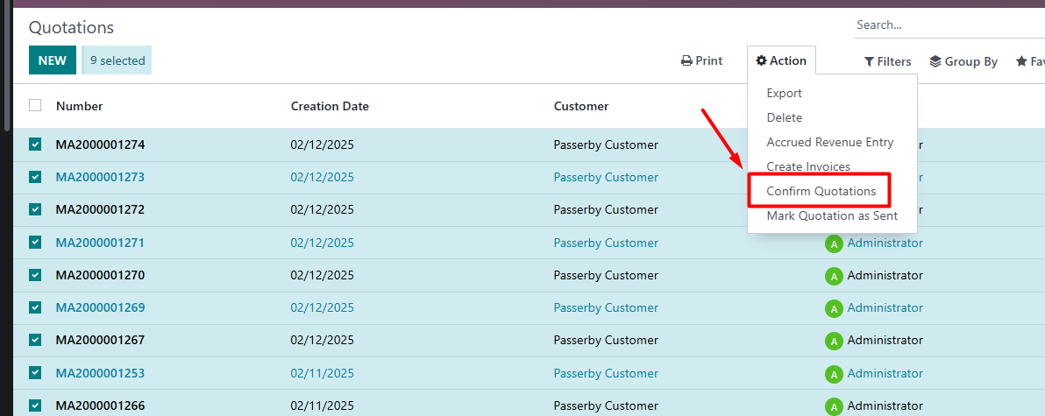Click the star Favorites icon
The height and width of the screenshot is (416, 1045).
1021,61
